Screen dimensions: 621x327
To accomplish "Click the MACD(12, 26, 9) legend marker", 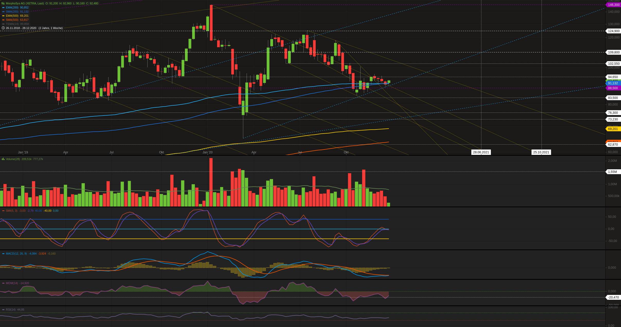I will tap(3, 254).
